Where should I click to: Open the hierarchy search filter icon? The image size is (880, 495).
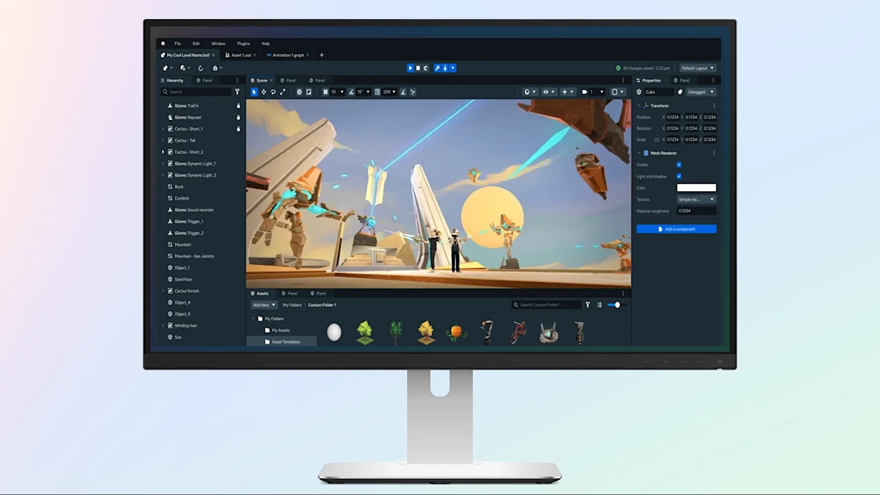click(237, 92)
